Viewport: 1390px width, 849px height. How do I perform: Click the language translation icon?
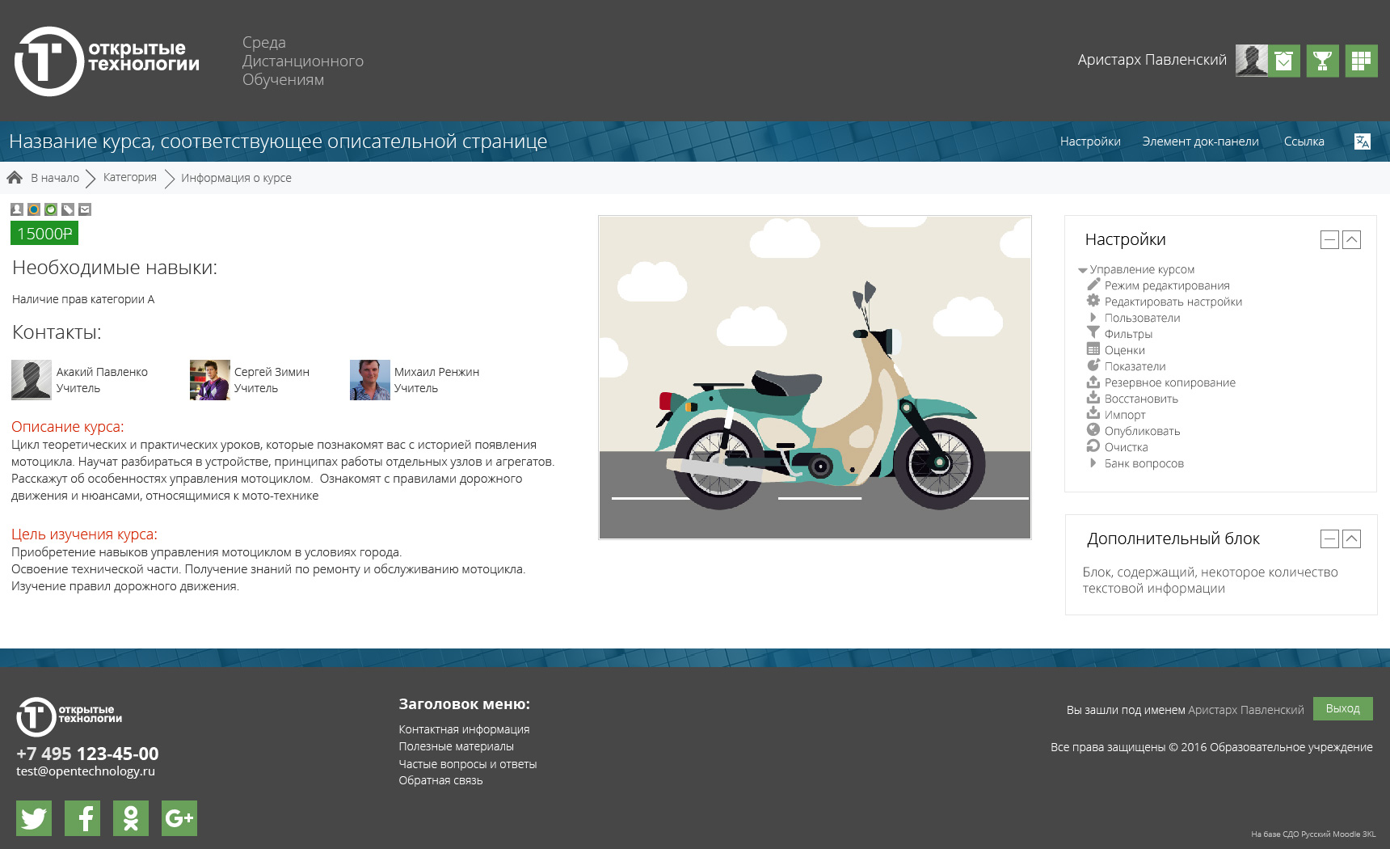point(1362,141)
